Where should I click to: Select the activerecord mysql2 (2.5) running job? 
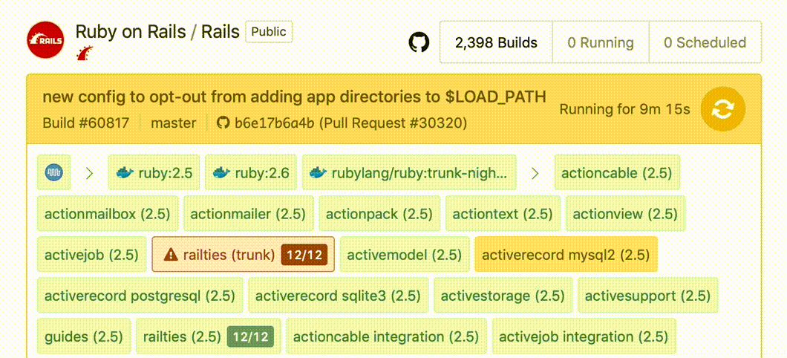(566, 255)
